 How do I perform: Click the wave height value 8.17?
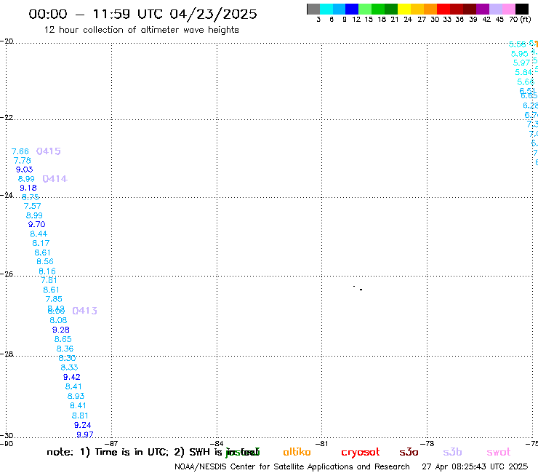pyautogui.click(x=41, y=243)
